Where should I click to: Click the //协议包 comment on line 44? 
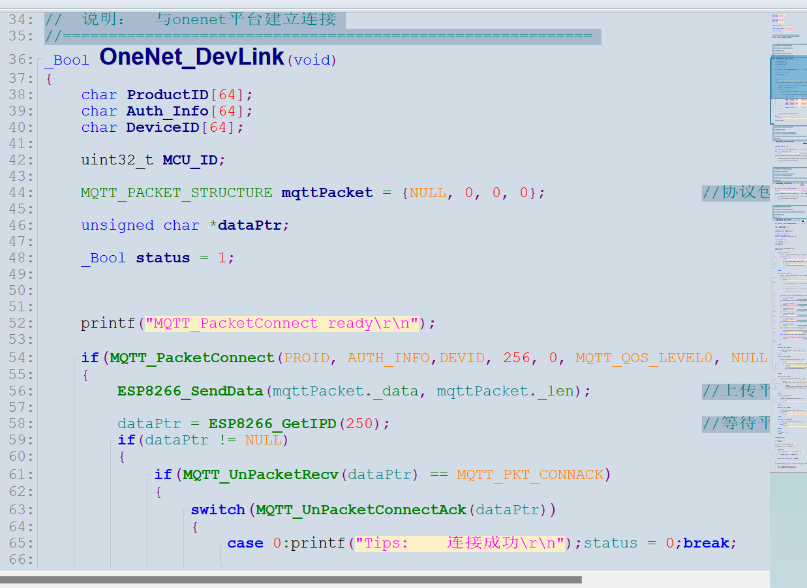(736, 193)
